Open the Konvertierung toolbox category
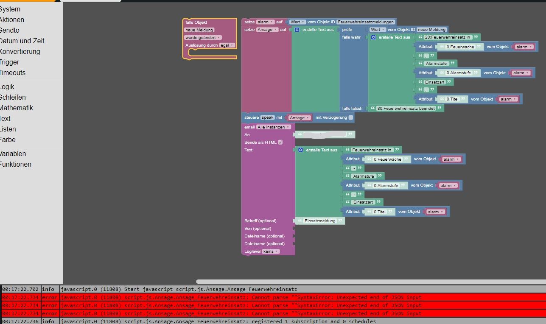The height and width of the screenshot is (324, 546). click(20, 51)
